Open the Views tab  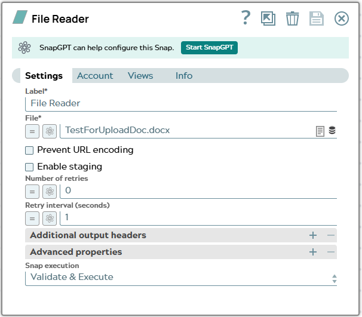140,76
